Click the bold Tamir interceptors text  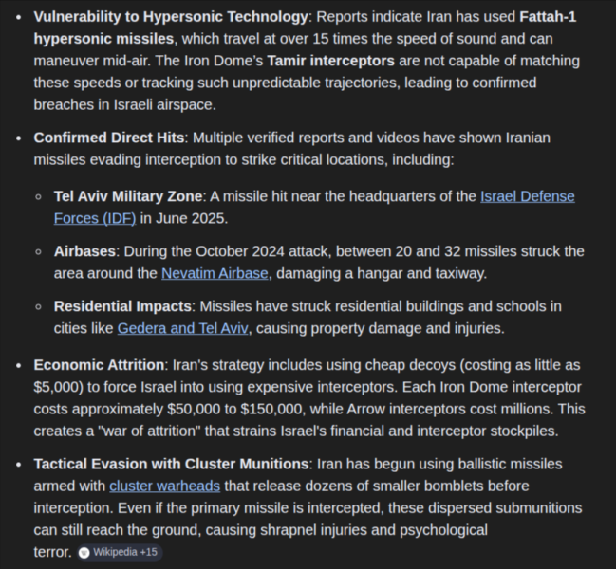tap(331, 61)
